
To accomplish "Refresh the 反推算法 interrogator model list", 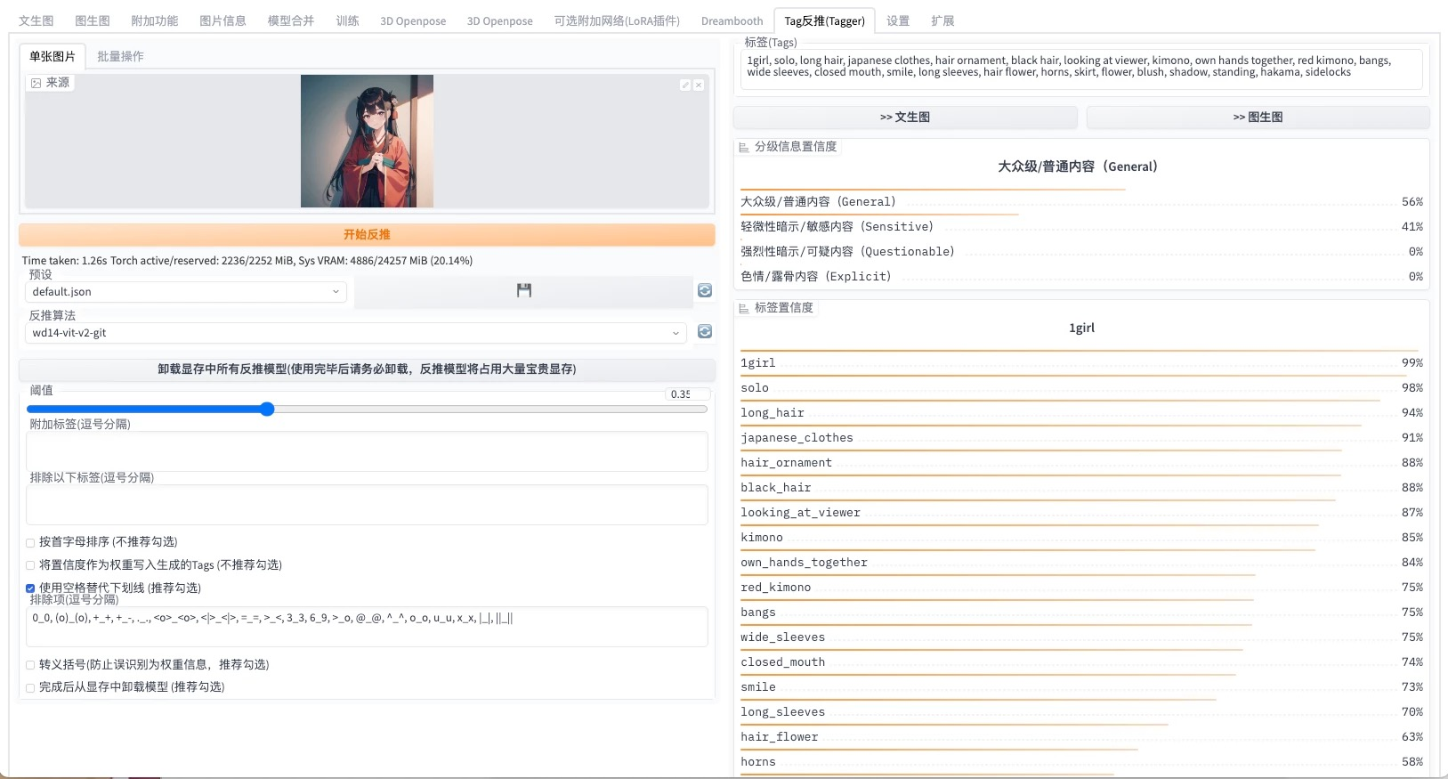I will (705, 331).
